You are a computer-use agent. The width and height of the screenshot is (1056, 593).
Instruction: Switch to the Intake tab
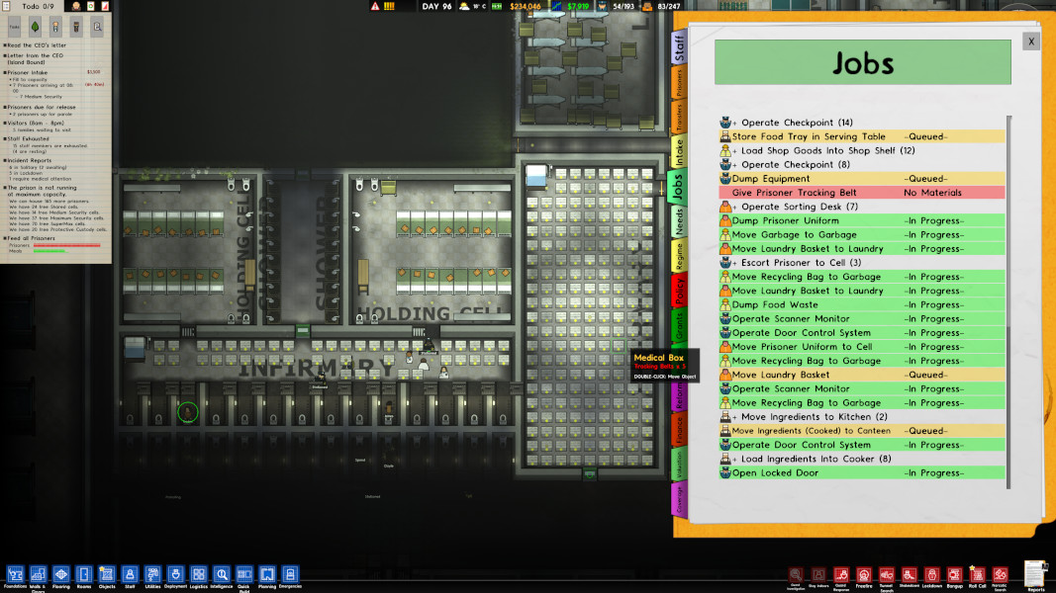(679, 152)
